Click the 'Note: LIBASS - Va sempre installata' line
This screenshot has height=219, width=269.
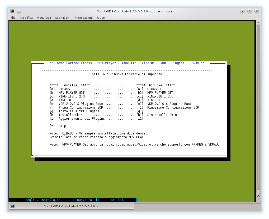coord(98,133)
